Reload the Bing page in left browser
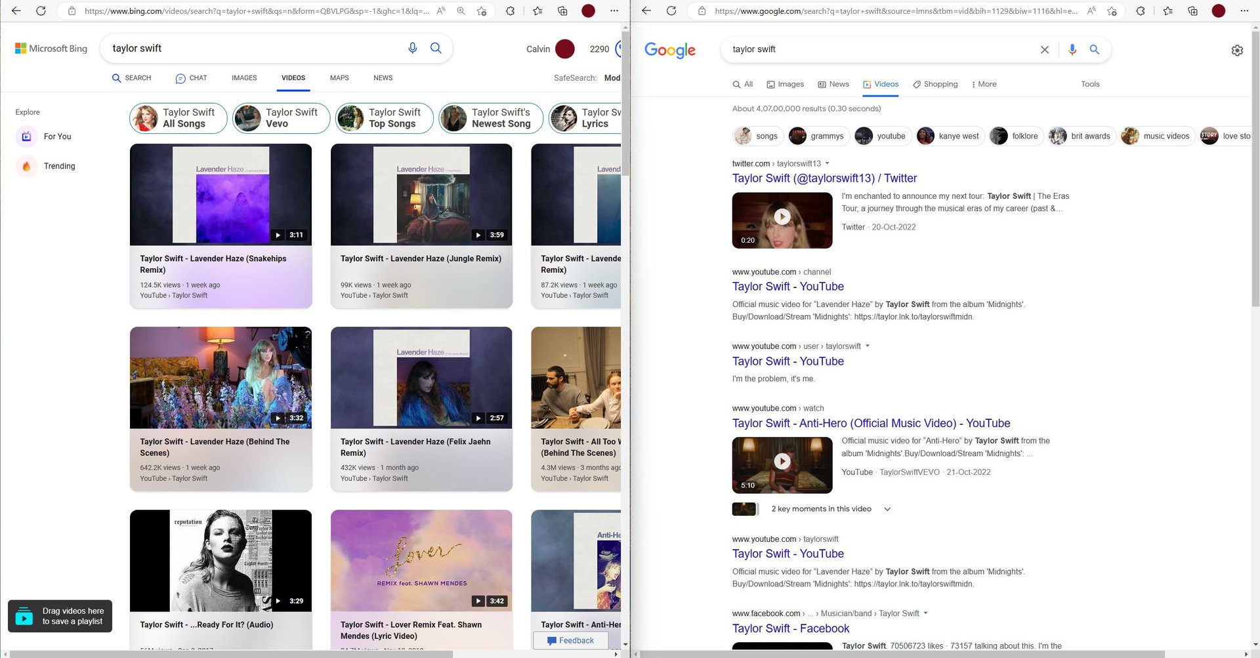 click(41, 10)
